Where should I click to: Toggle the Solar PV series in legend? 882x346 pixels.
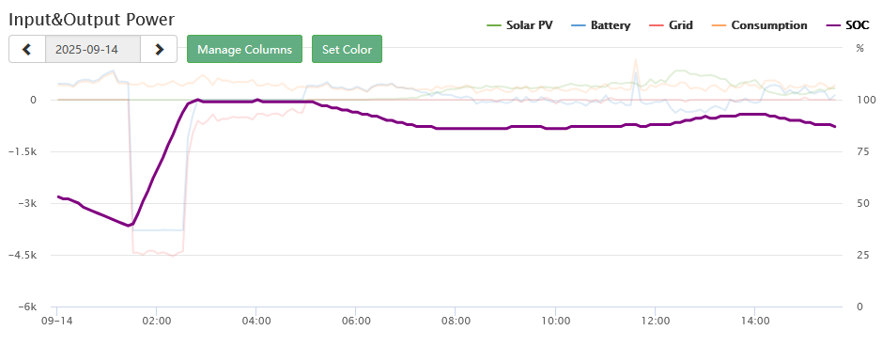coord(519,25)
